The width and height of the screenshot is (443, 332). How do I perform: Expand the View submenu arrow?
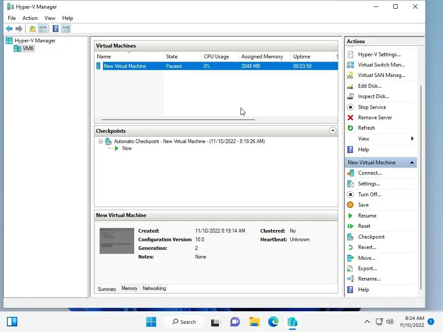(x=412, y=139)
